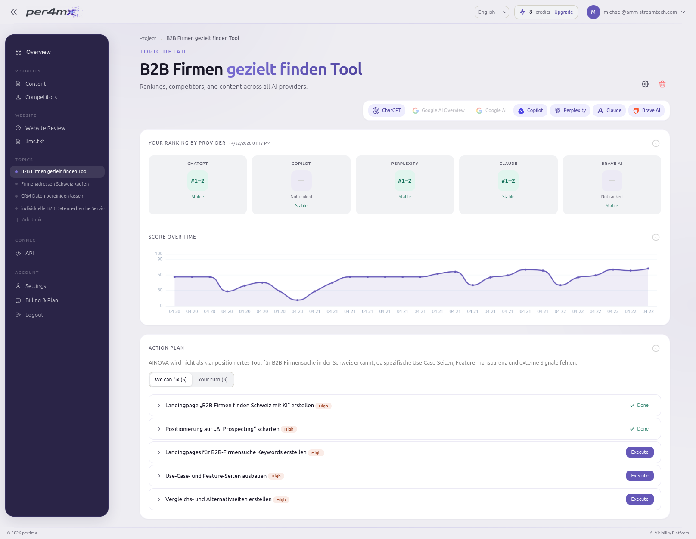Click the Upgrade credits link
This screenshot has width=696, height=539.
[x=563, y=12]
